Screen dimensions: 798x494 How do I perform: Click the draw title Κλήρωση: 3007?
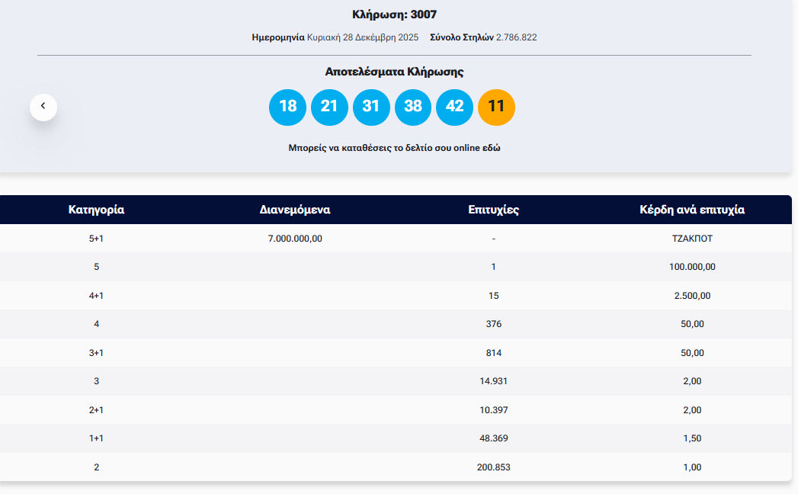(x=394, y=14)
